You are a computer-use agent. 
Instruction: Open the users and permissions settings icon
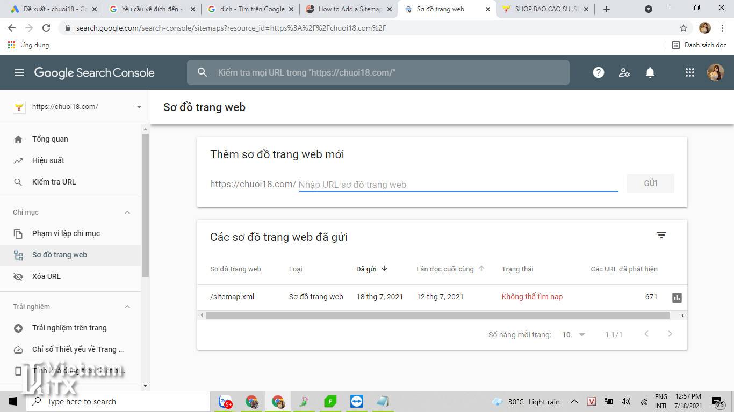[x=624, y=72]
